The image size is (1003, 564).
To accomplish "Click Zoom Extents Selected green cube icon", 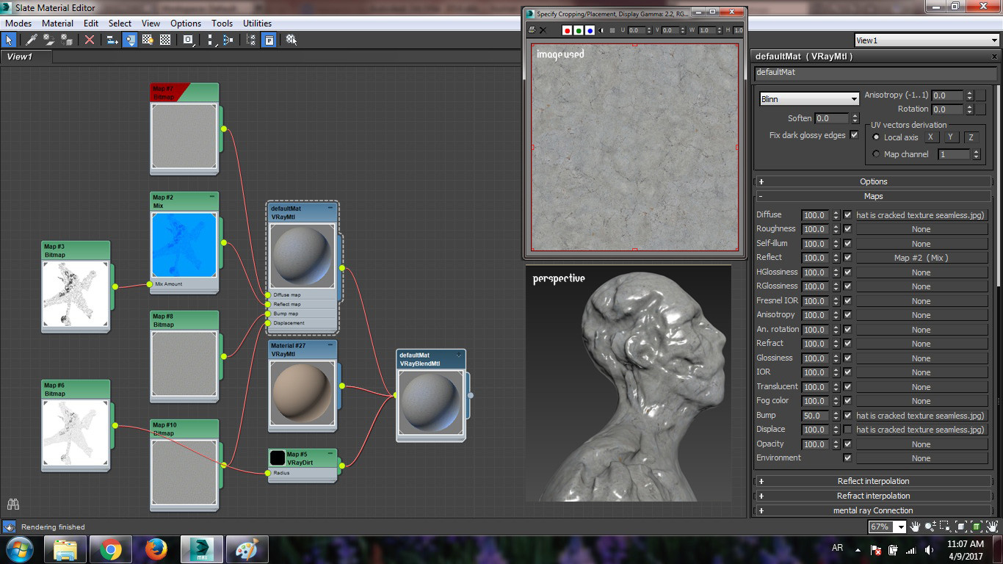I will [977, 527].
